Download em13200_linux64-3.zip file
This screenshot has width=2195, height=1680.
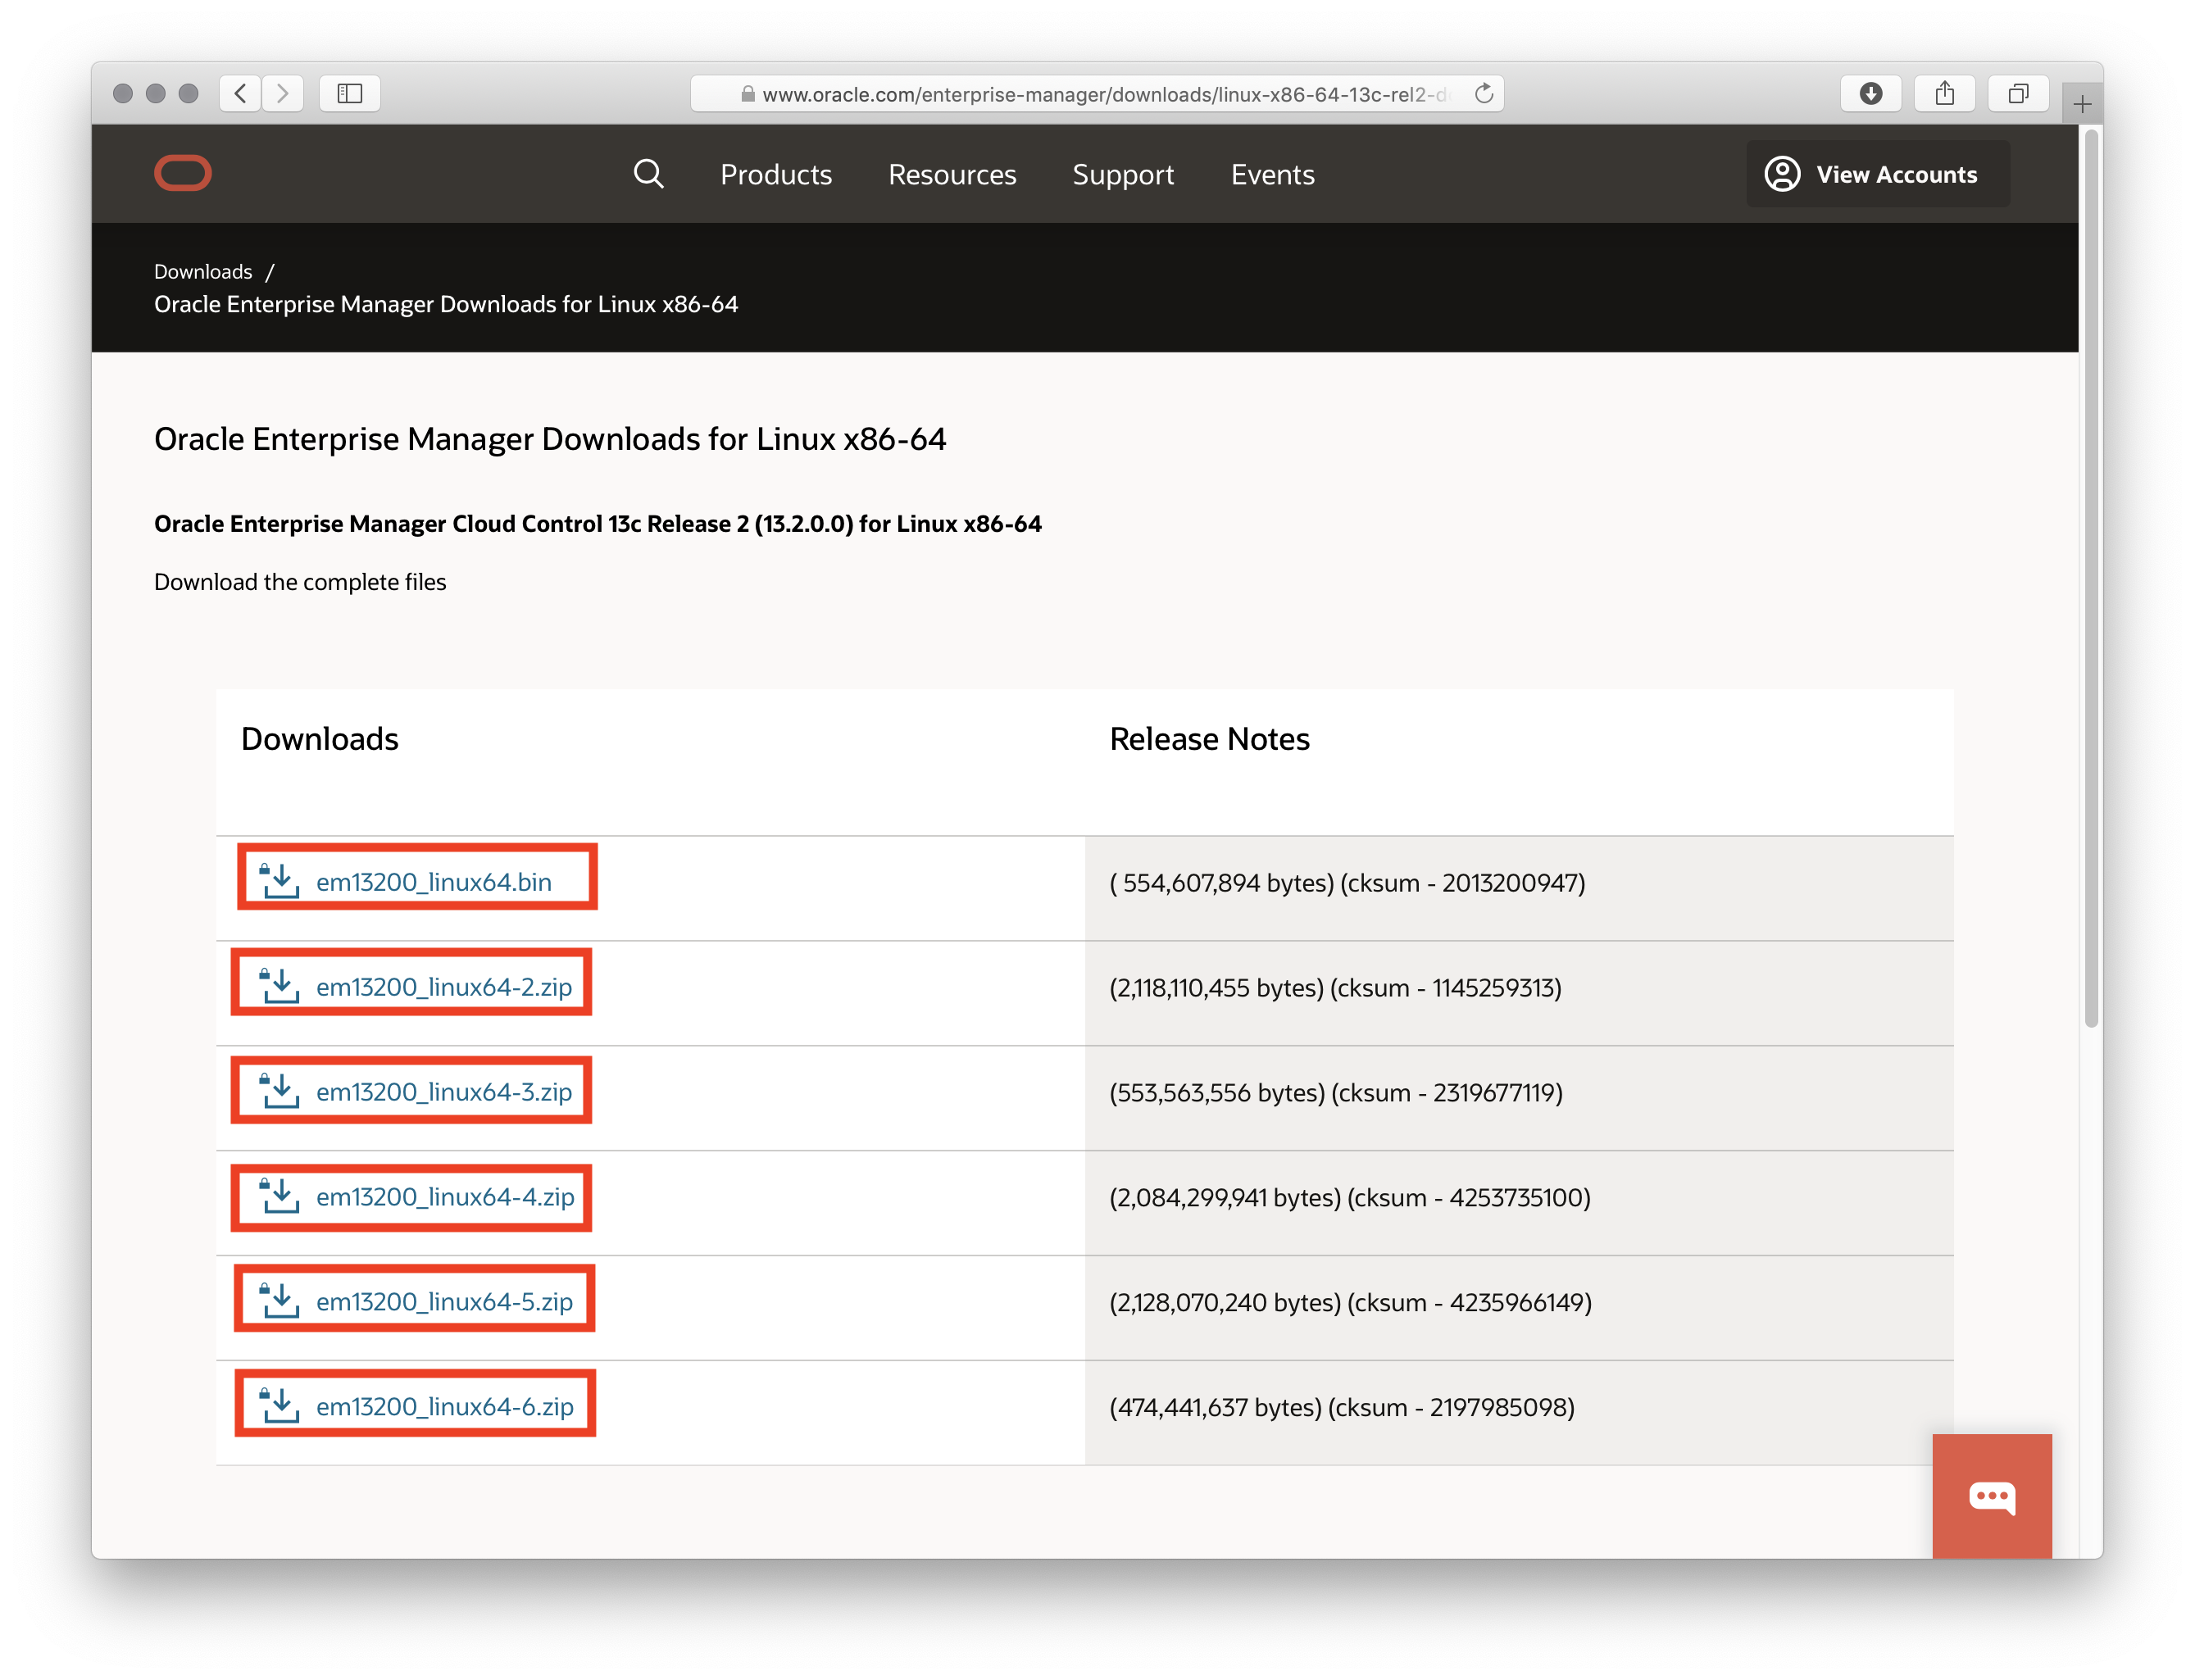click(x=444, y=1092)
